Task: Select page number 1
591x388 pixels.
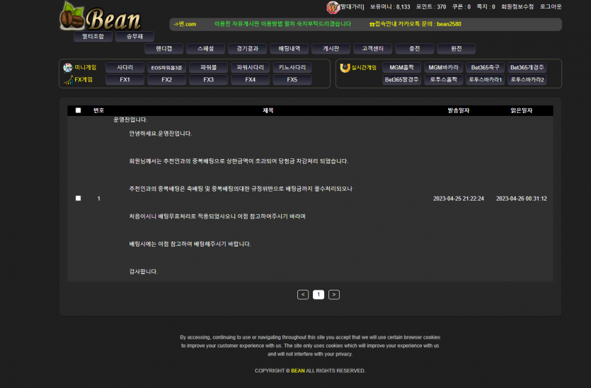Action: pos(319,295)
